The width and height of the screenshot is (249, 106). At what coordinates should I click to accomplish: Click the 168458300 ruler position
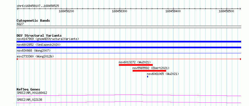click(119, 11)
